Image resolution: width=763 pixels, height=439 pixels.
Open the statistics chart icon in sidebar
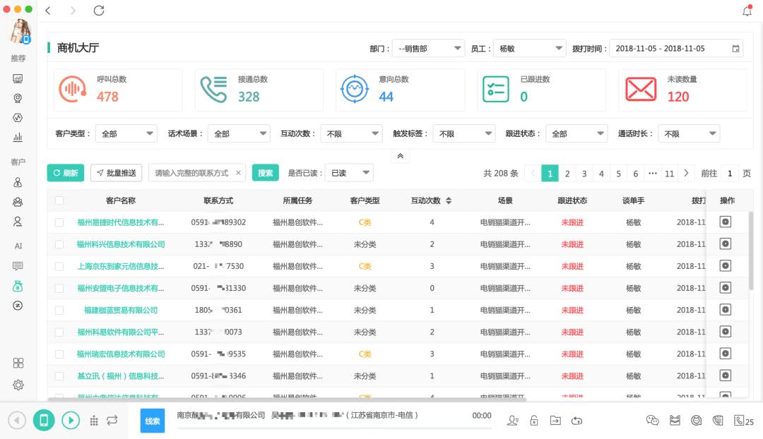point(18,137)
